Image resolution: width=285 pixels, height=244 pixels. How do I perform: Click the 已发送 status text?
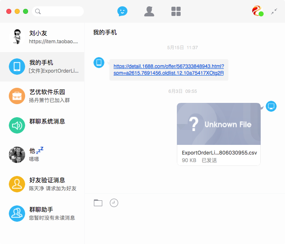(x=209, y=160)
